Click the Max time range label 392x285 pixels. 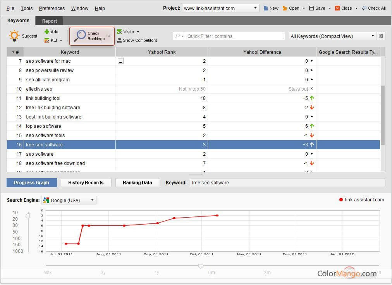pos(48,273)
